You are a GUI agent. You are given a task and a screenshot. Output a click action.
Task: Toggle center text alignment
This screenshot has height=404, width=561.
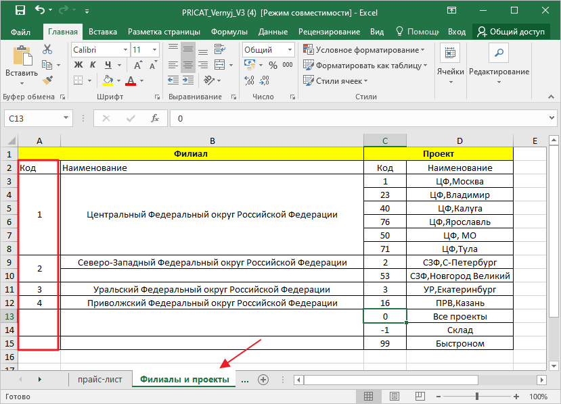click(x=188, y=65)
